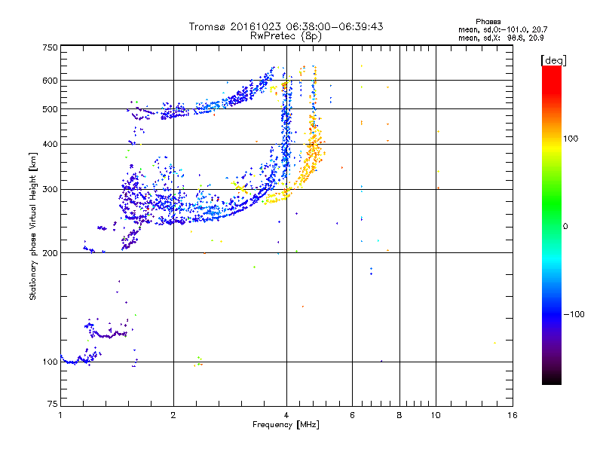This screenshot has width=603, height=452.
Task: Click the 'mean, sd,O:-101.0, 20.7' line
Action: (x=503, y=29)
